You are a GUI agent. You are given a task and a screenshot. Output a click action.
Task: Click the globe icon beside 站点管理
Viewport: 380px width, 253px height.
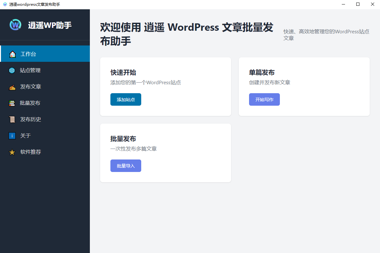click(x=12, y=70)
